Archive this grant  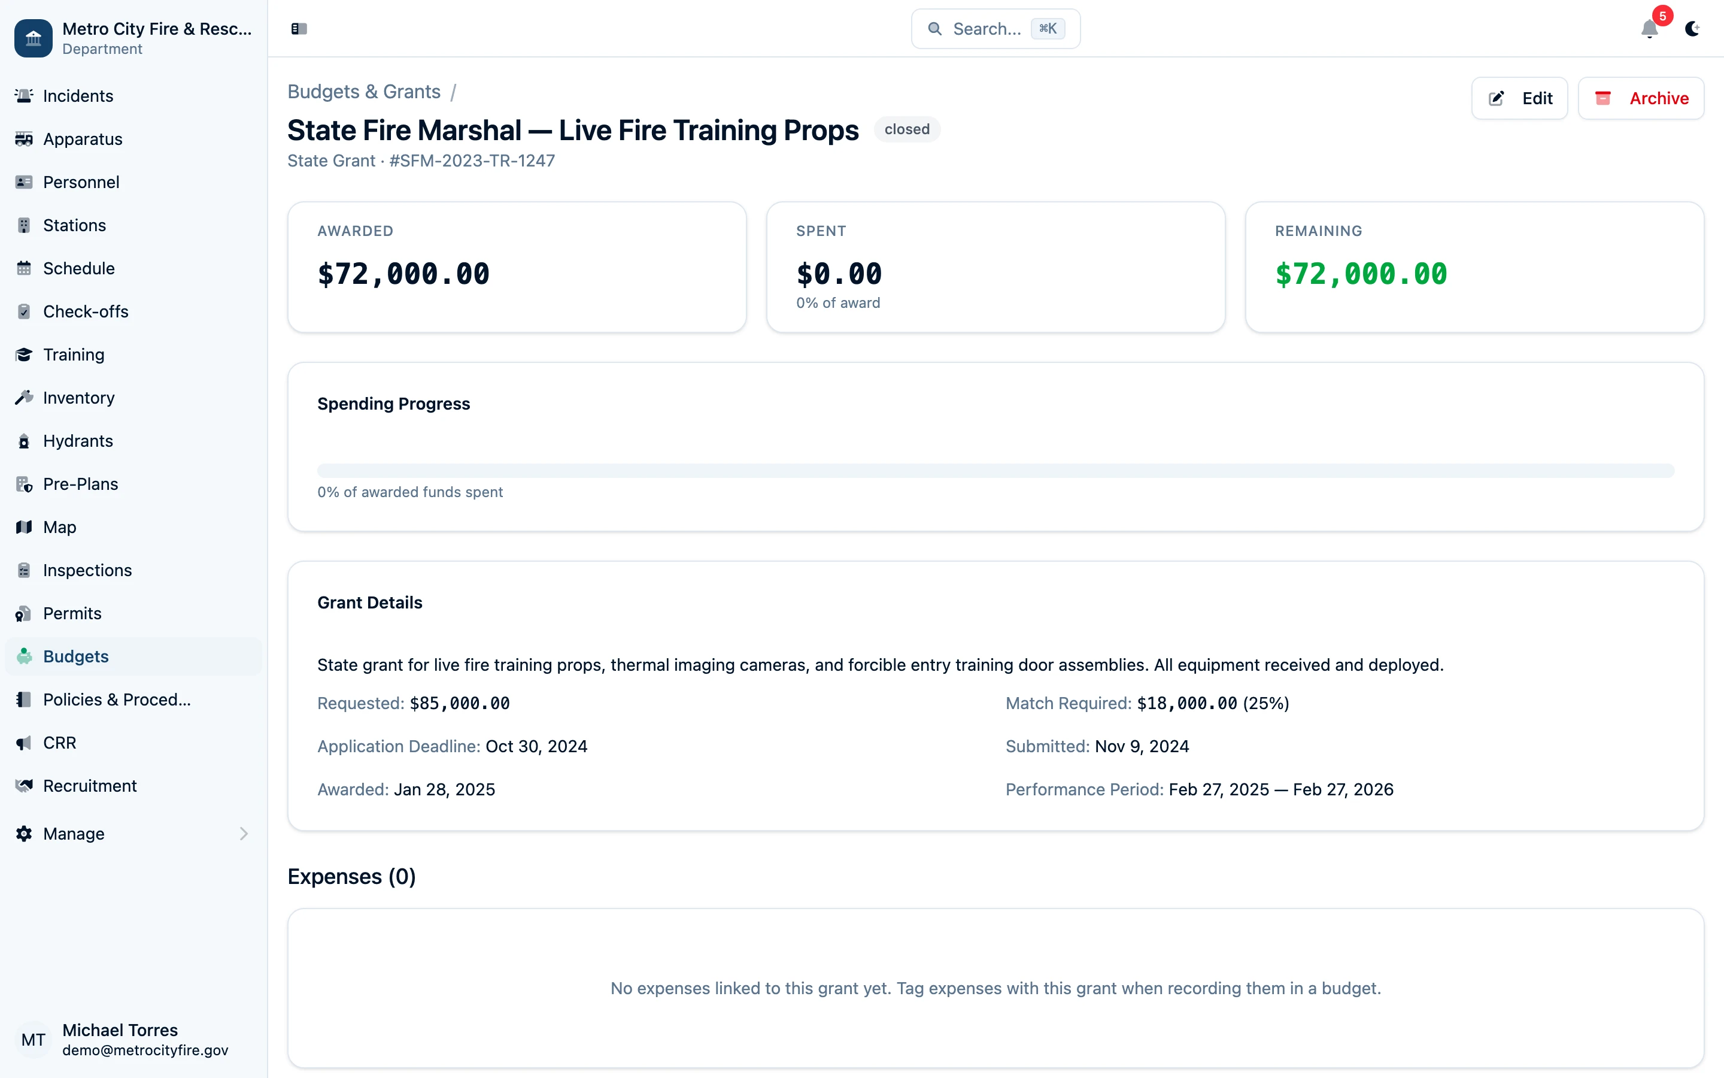[1641, 98]
